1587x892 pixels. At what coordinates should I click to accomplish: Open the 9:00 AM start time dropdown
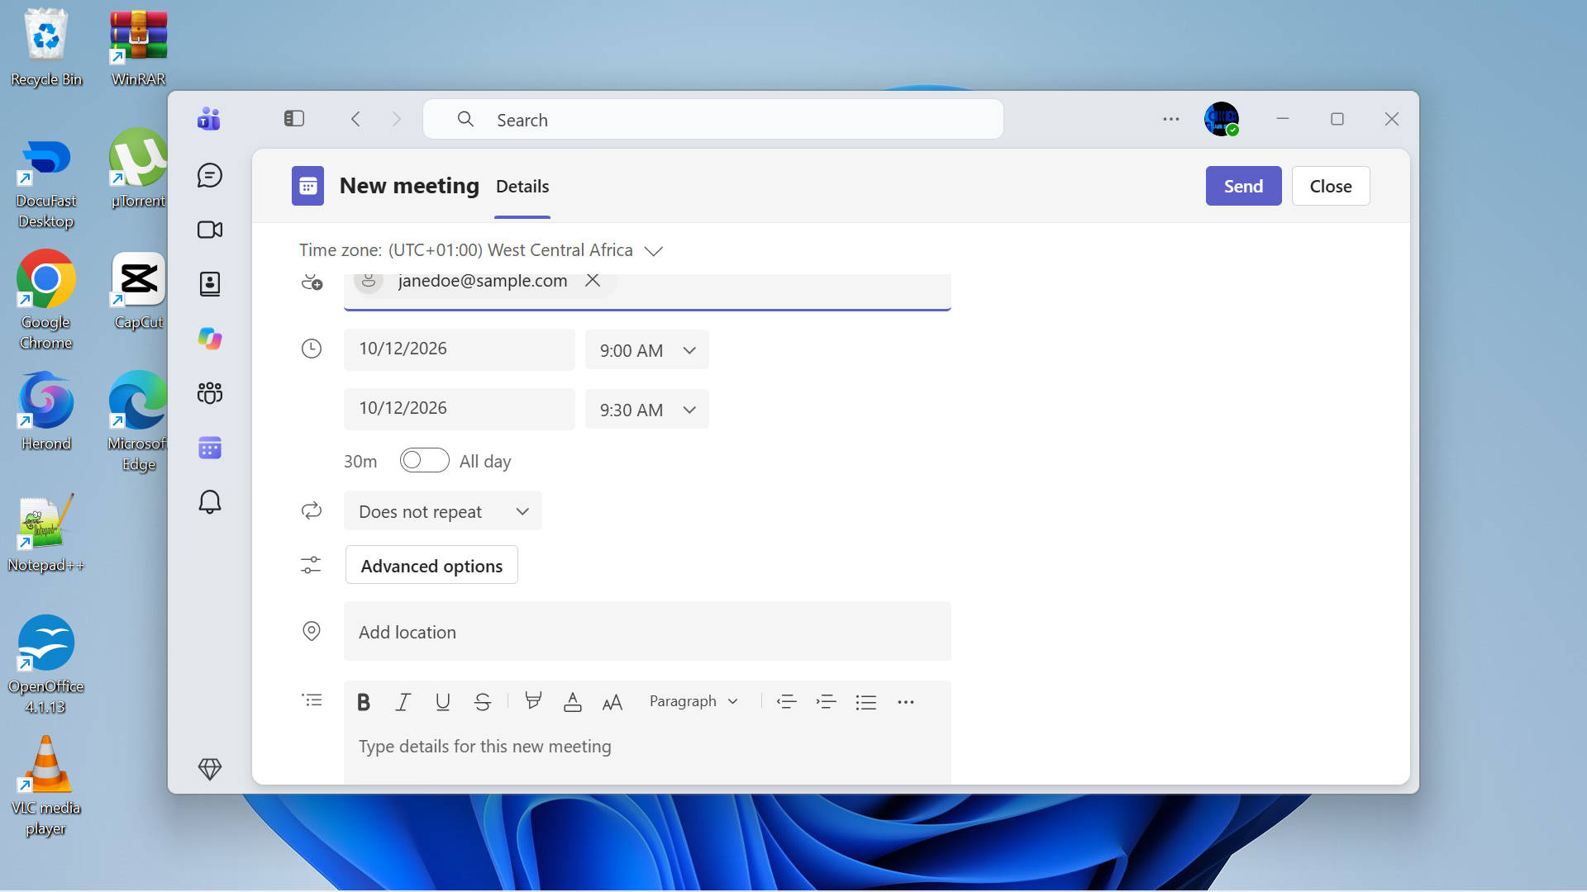(x=646, y=350)
